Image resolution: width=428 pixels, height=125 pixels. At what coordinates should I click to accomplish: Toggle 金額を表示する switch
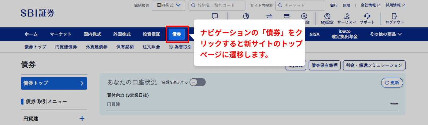click(x=197, y=82)
